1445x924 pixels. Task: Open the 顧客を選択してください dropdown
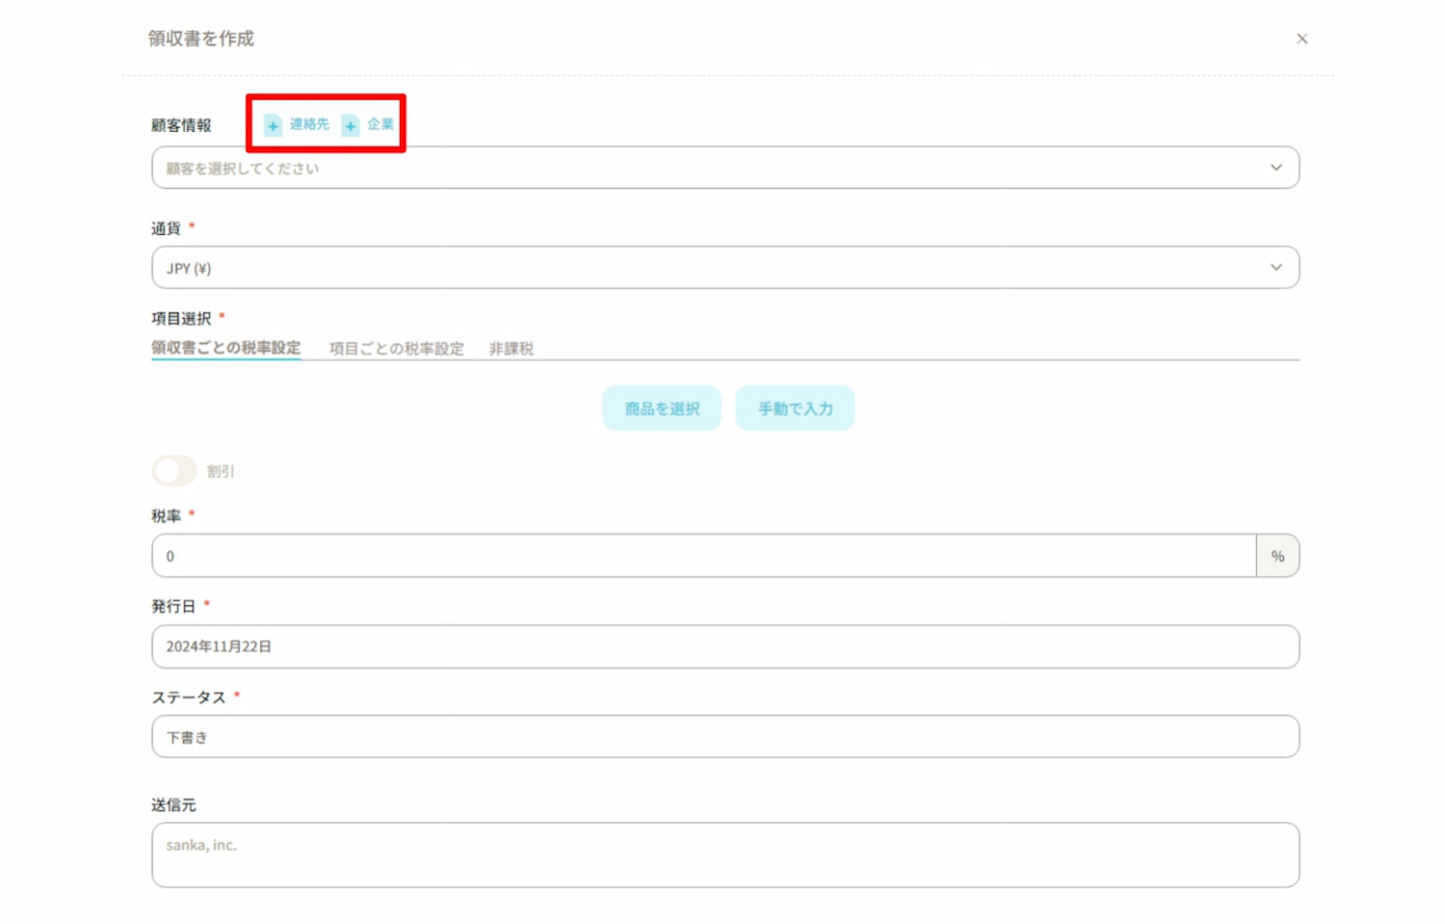coord(725,168)
